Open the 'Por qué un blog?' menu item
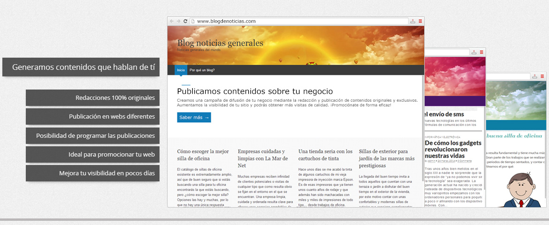 pyautogui.click(x=202, y=70)
